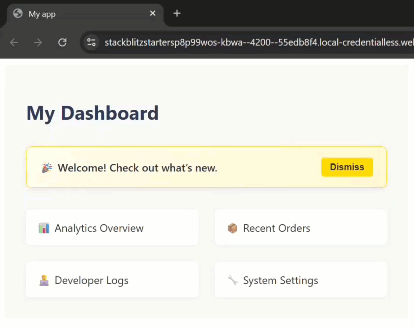Click the Dismiss button in welcome banner
Viewport: 414px width, 328px height.
tap(347, 167)
